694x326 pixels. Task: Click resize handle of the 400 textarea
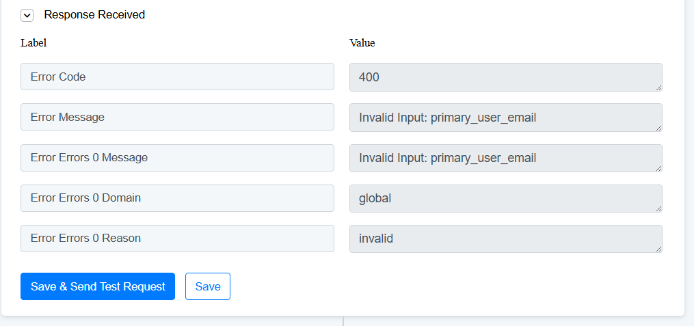(659, 87)
